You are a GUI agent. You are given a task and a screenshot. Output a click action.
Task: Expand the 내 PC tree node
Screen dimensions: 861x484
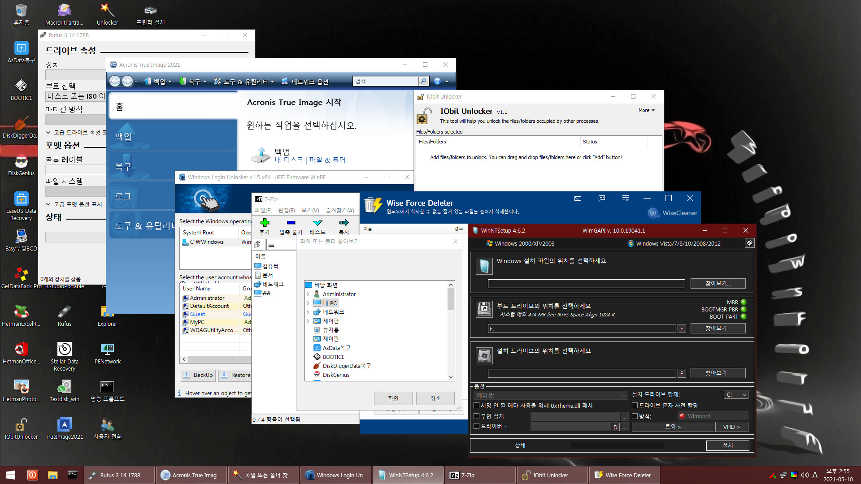pyautogui.click(x=308, y=303)
